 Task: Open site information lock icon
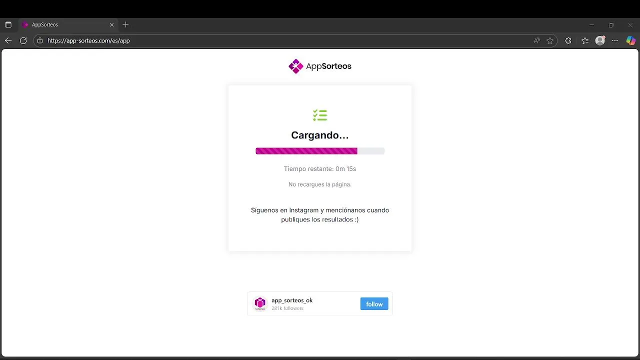point(40,40)
